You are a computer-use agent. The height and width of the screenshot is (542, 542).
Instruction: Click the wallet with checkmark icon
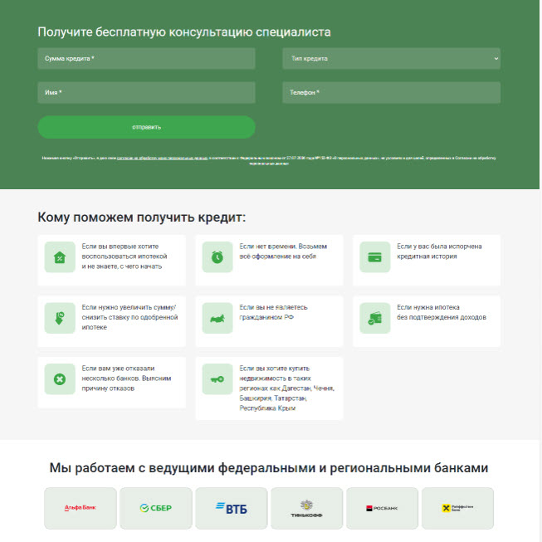point(374,318)
